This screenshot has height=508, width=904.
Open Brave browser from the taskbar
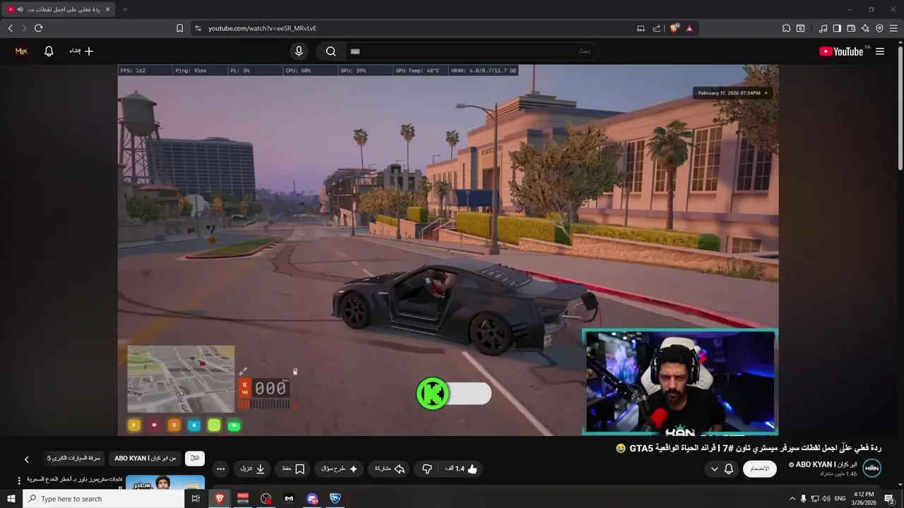pyautogui.click(x=220, y=499)
